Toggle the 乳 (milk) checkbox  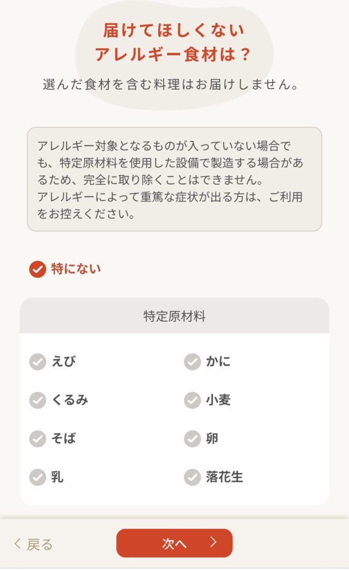(x=37, y=477)
